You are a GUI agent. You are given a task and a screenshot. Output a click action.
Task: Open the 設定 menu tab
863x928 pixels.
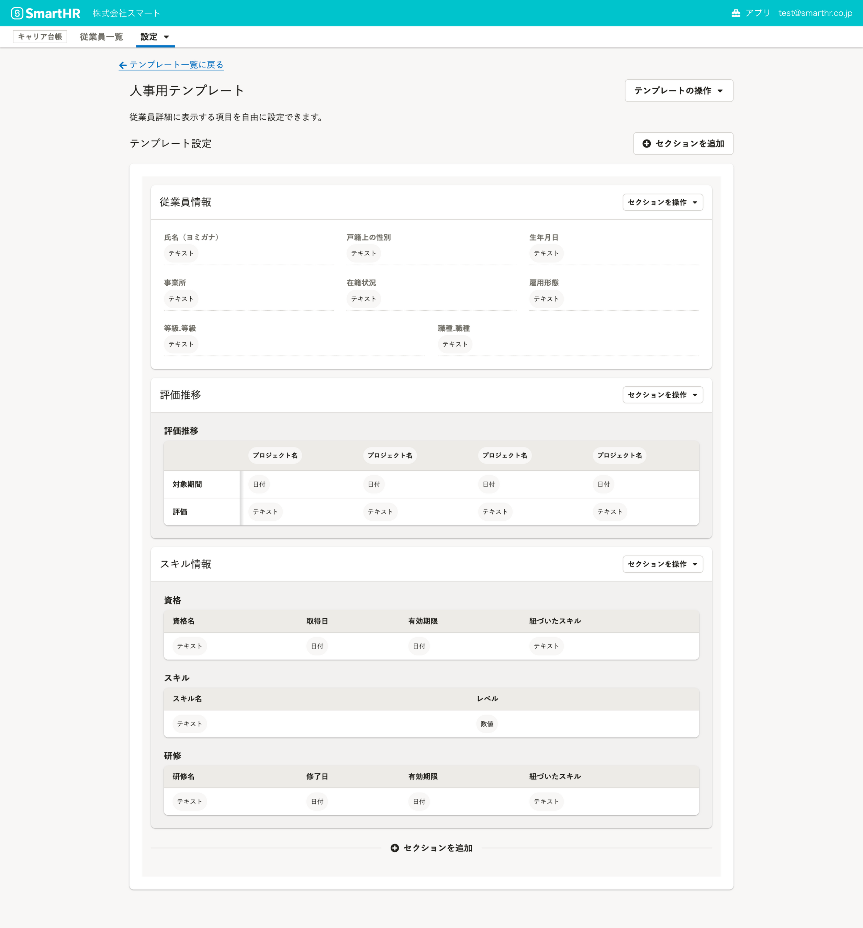149,37
